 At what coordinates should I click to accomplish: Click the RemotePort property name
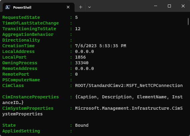coord(16,74)
